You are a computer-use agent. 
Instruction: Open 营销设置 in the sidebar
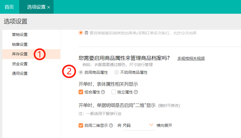pos(20,35)
